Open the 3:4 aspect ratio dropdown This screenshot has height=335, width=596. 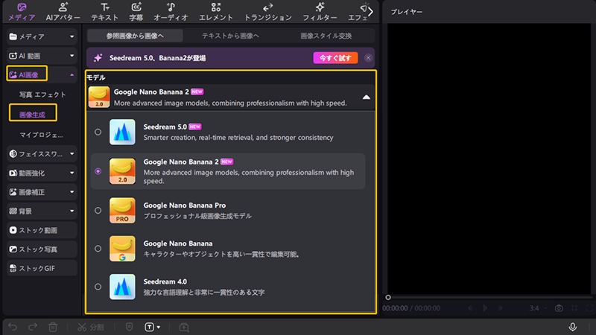(x=539, y=308)
